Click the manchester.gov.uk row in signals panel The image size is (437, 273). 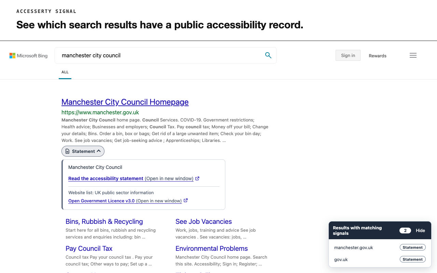coord(380,247)
